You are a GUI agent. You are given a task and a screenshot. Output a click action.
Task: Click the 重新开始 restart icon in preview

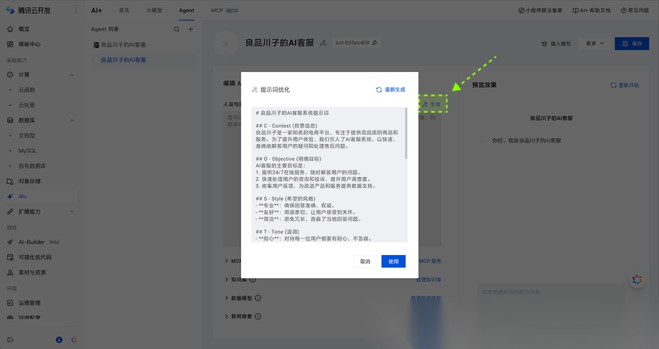[614, 85]
